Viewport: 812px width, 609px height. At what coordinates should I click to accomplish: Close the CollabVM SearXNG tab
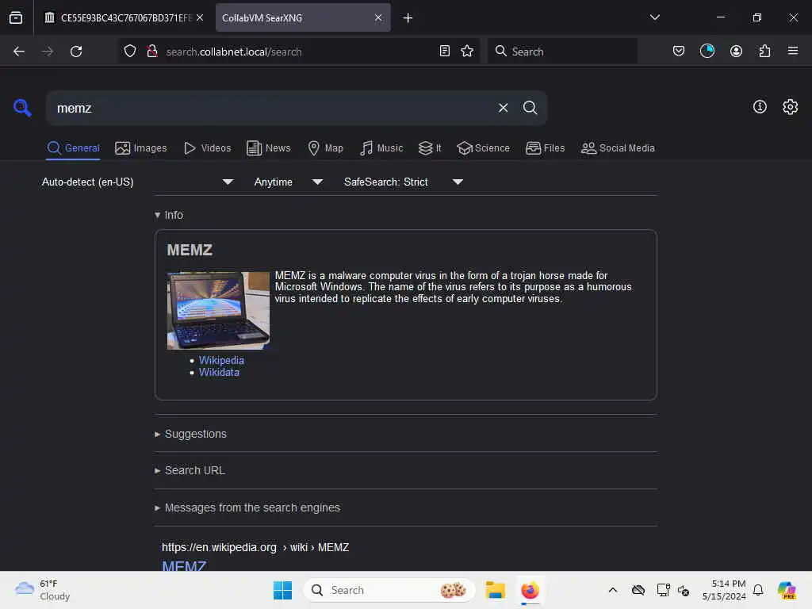click(378, 17)
